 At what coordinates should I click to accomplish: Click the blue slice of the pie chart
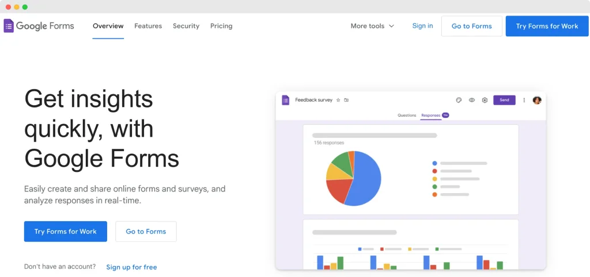pos(367,179)
